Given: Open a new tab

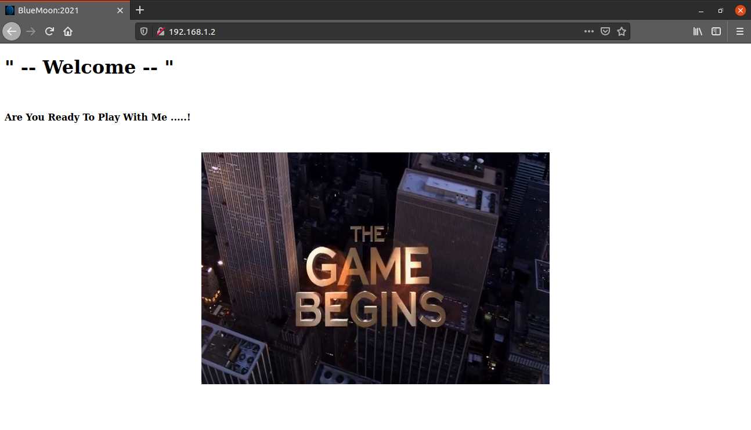Looking at the screenshot, I should click(x=140, y=10).
